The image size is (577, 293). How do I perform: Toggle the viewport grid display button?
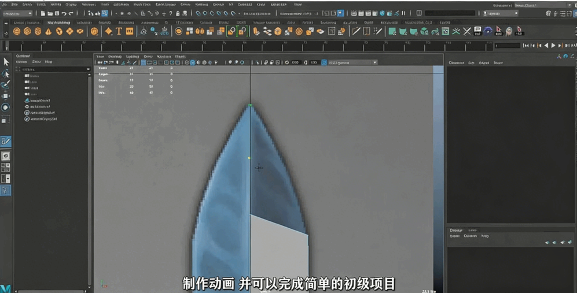[x=144, y=62]
